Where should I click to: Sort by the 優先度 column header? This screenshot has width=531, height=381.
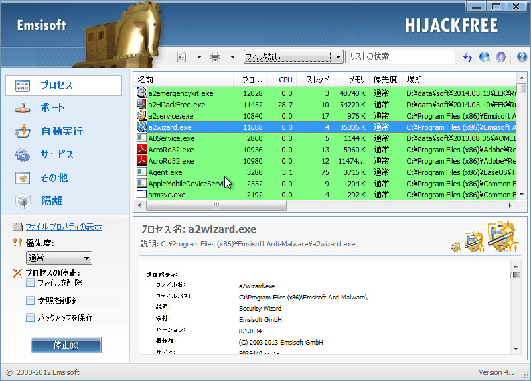click(386, 80)
